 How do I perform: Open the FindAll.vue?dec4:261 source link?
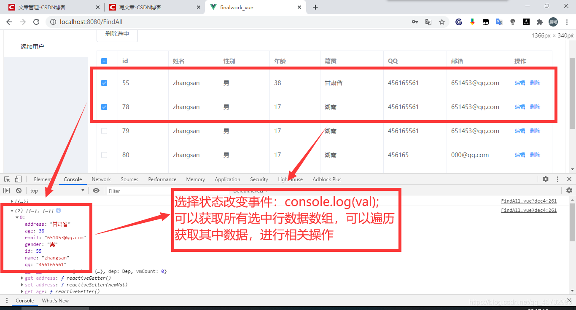(529, 201)
